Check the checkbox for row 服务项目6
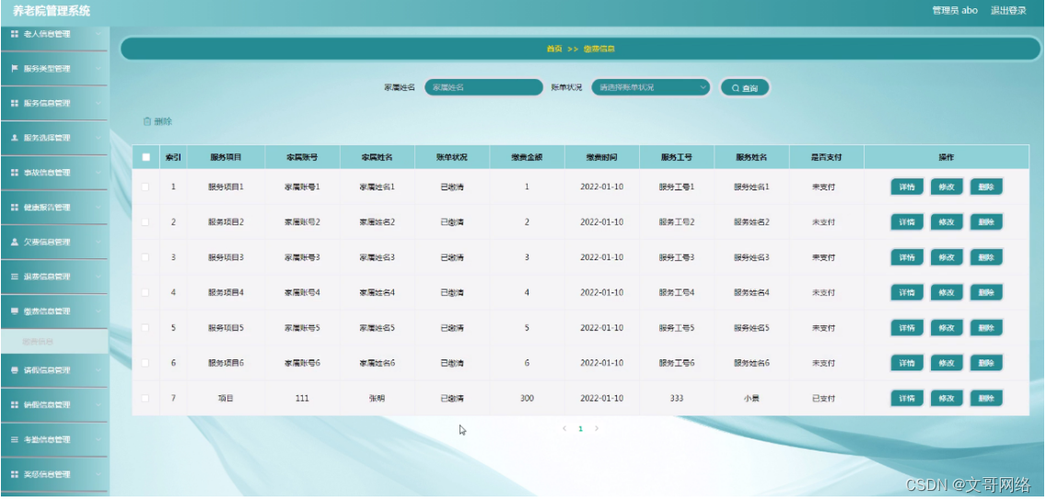Screen dimensions: 1046x502 point(145,363)
